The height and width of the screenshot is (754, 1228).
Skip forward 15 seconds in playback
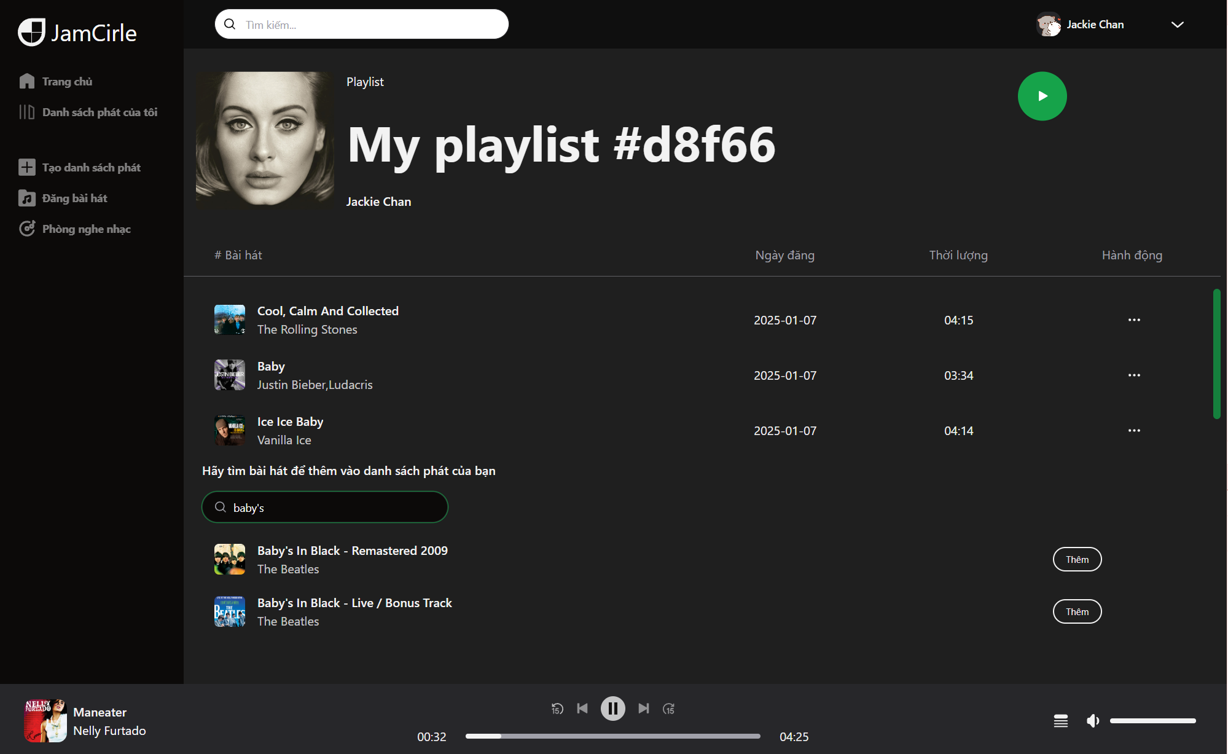[669, 708]
